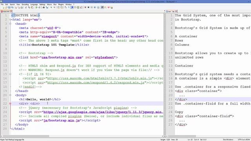Click 'Columns' line in right pane
Screen dimensions: 251x141
pyautogui.click(x=182, y=45)
